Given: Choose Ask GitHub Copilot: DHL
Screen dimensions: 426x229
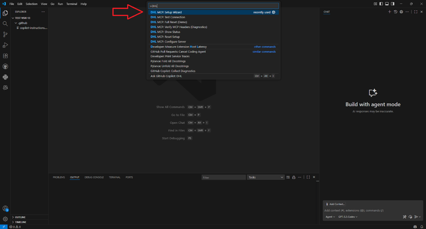Looking at the screenshot, I should [213, 76].
